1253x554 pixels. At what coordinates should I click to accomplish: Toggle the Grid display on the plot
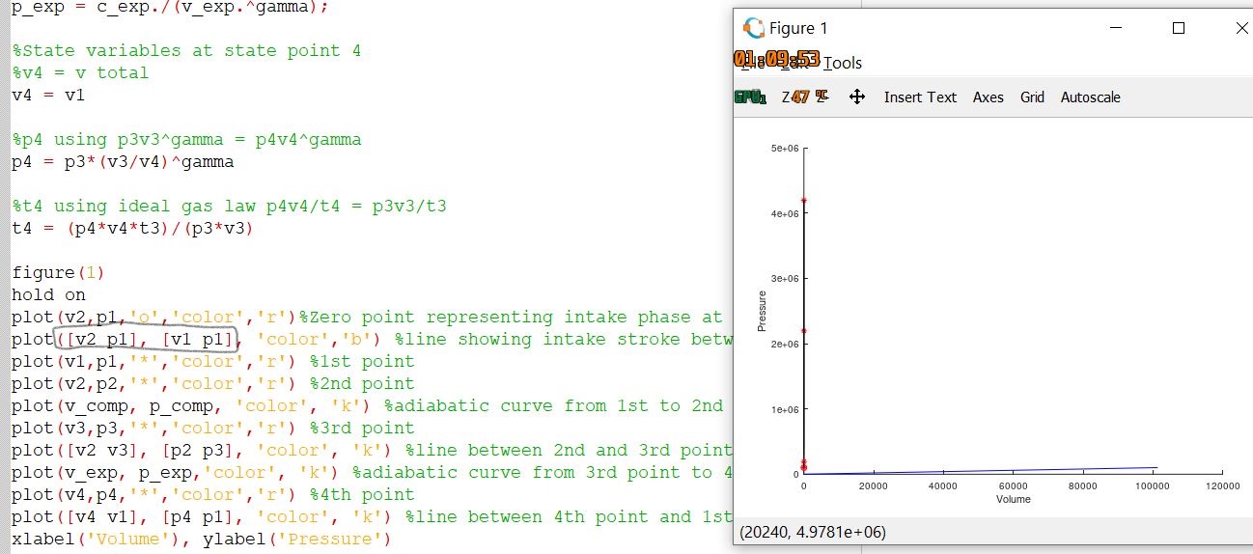pos(1032,97)
